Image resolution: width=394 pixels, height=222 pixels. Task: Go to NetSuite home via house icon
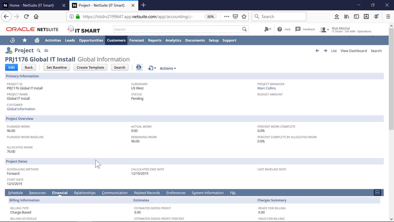point(37,41)
